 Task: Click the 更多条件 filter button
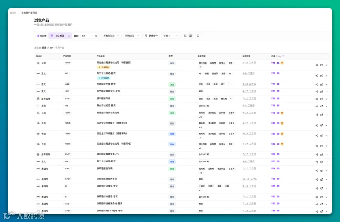point(151,36)
